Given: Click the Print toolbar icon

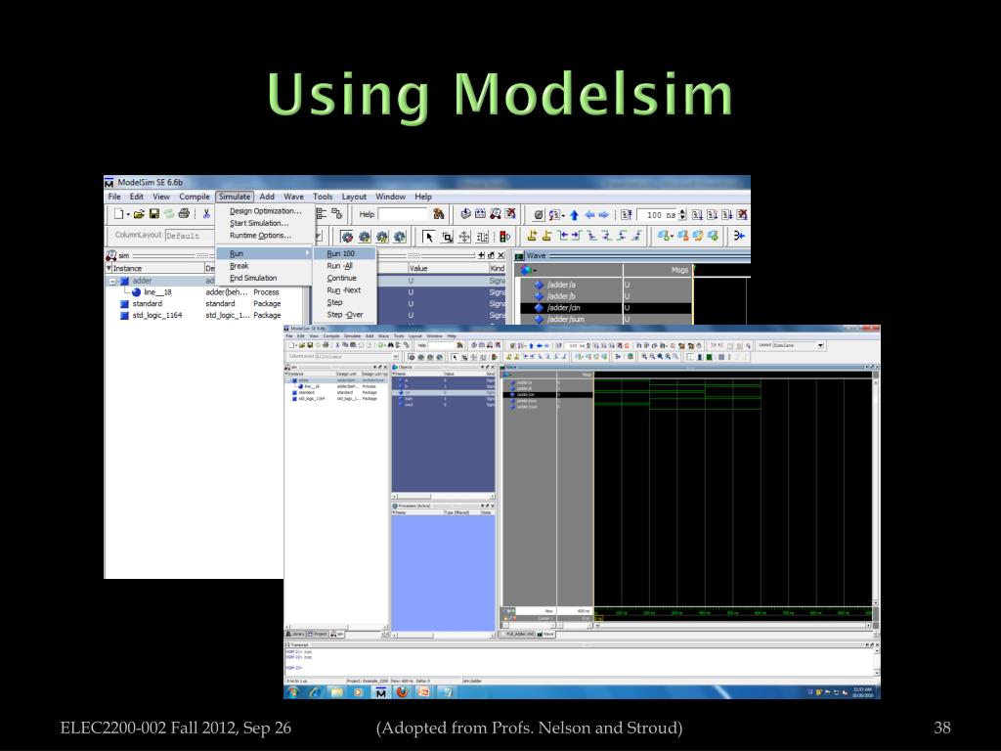Looking at the screenshot, I should click(185, 214).
